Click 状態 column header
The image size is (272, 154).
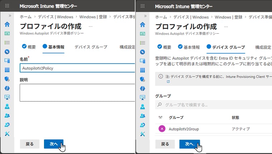(235, 118)
